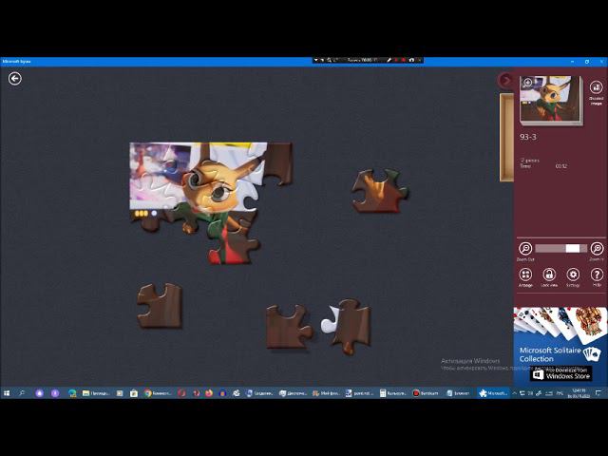Image resolution: width=608 pixels, height=456 pixels.
Task: Open red Opera icon in taskbar
Action: (x=181, y=393)
